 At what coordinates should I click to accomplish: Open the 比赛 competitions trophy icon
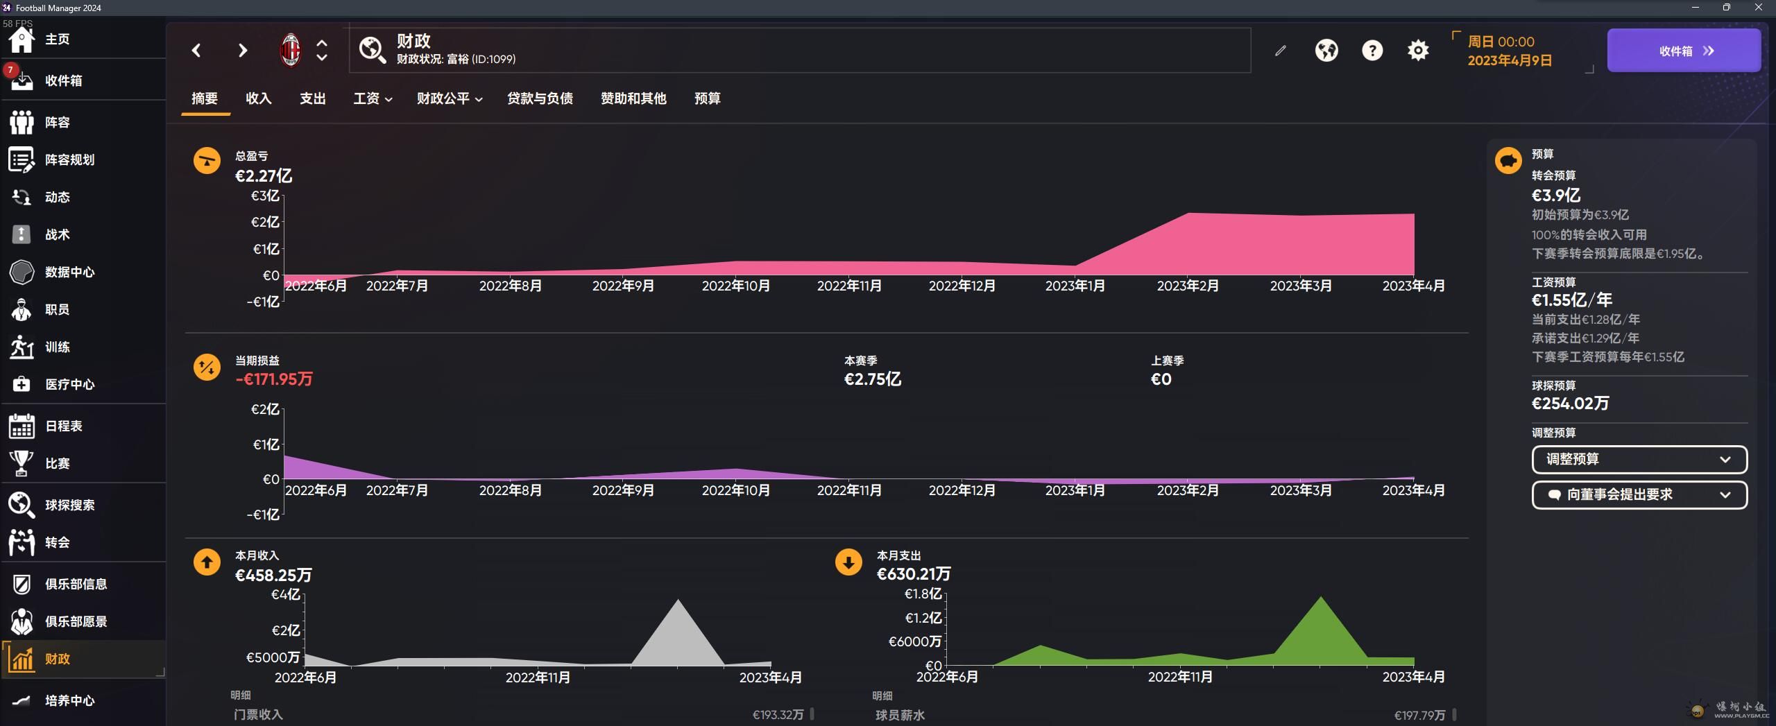tap(22, 463)
